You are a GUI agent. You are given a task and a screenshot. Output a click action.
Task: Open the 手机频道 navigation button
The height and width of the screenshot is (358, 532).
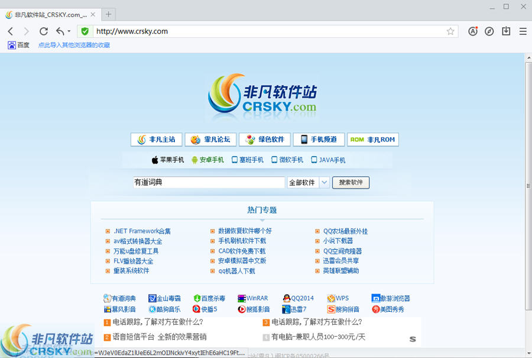click(x=319, y=140)
